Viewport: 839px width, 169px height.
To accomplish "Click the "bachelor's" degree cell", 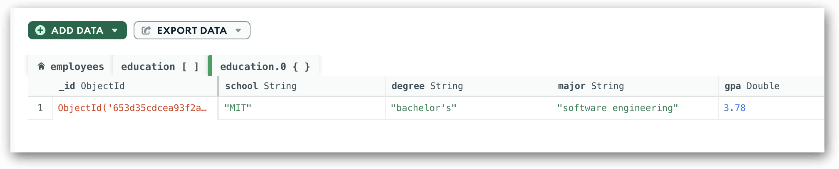I will 469,108.
